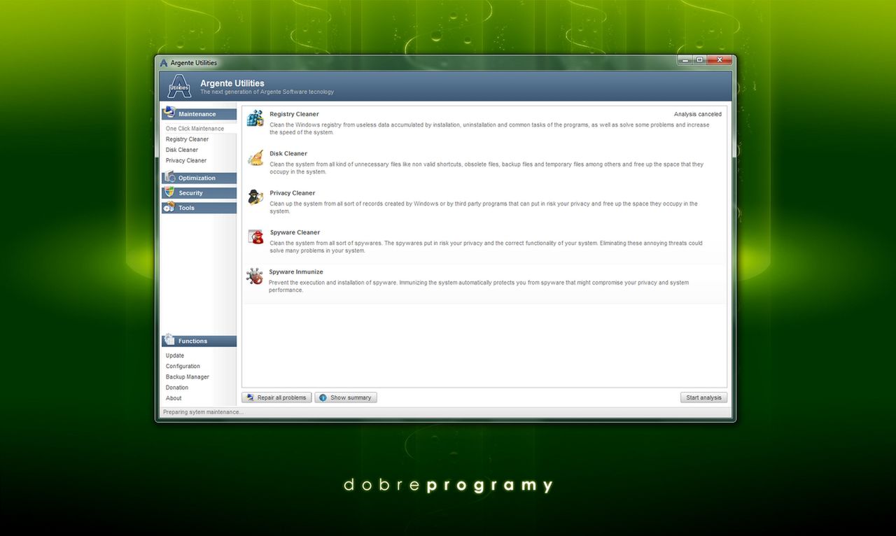The height and width of the screenshot is (536, 896).
Task: Click the Optimization section icon
Action: pyautogui.click(x=169, y=177)
